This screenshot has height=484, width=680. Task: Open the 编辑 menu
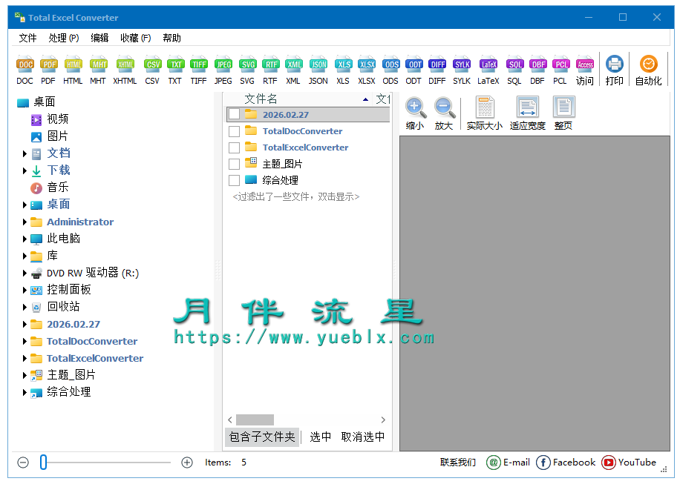tap(99, 38)
